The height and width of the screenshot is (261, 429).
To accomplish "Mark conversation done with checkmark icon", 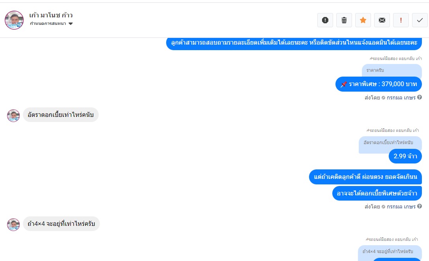I will pyautogui.click(x=420, y=20).
